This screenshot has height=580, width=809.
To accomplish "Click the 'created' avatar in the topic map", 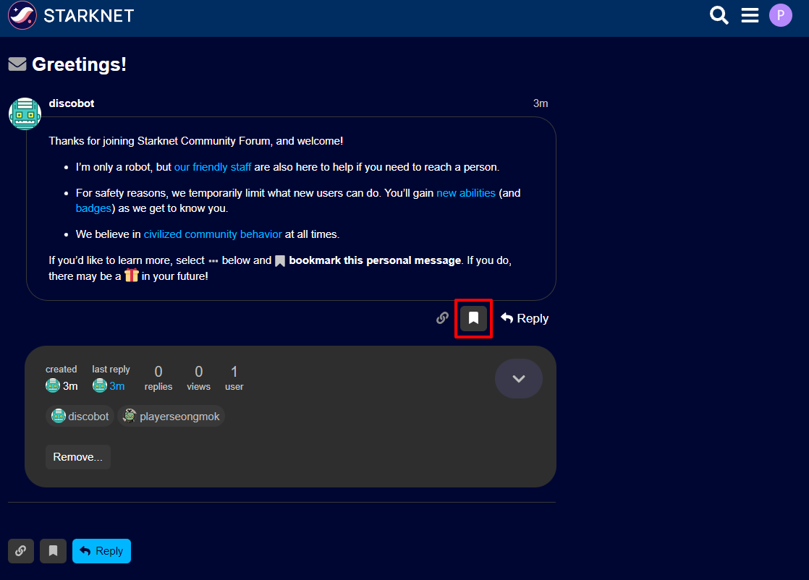I will [53, 385].
